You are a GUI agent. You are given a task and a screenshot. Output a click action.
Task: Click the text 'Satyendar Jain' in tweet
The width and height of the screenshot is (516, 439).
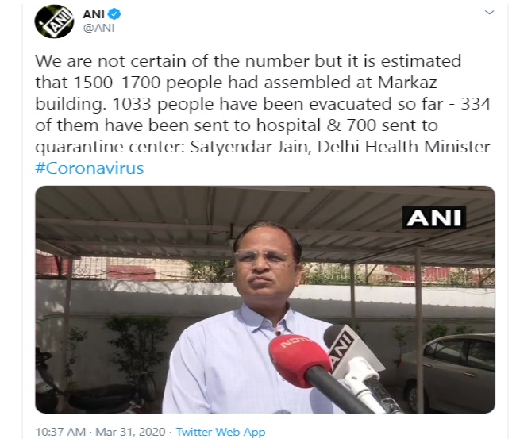coord(250,147)
